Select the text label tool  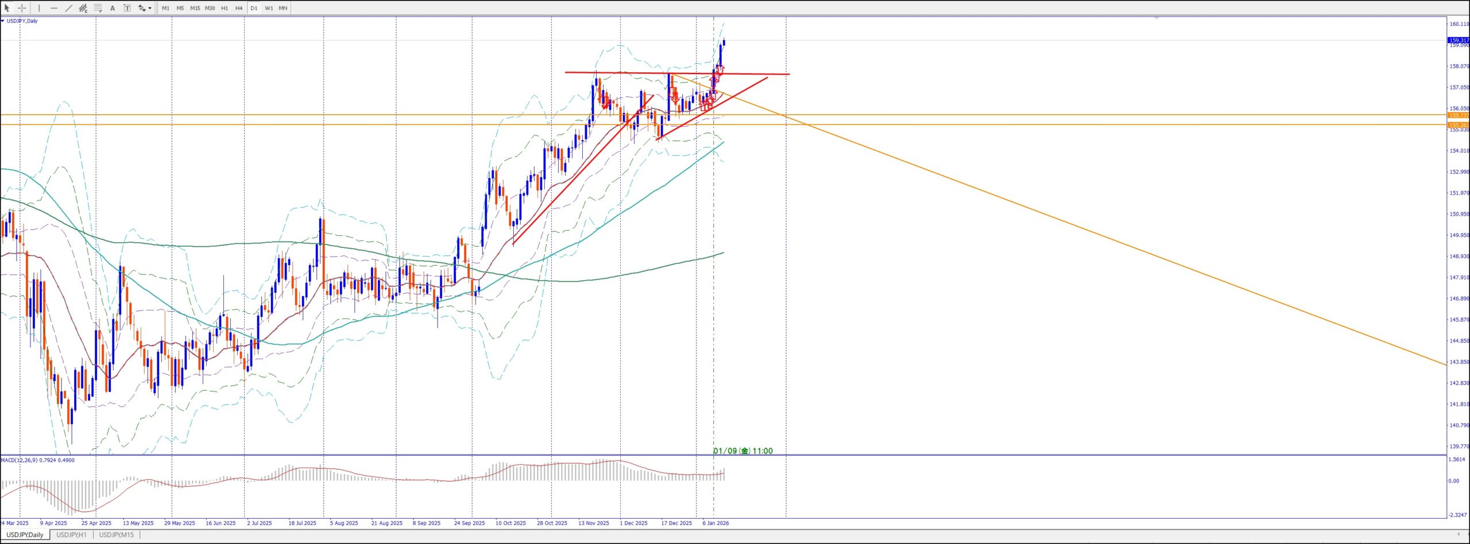click(x=127, y=8)
